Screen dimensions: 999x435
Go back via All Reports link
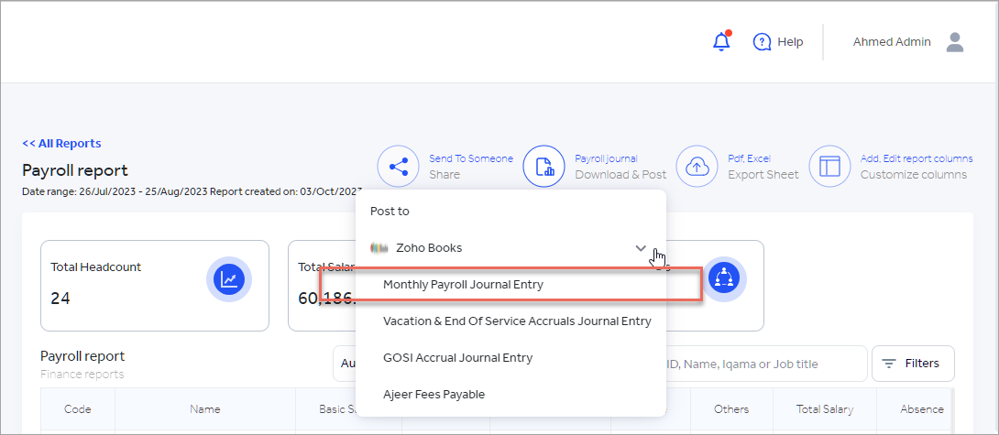click(61, 144)
